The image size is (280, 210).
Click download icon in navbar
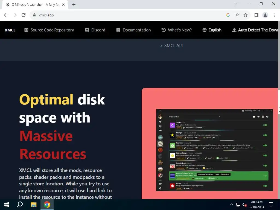[234, 30]
